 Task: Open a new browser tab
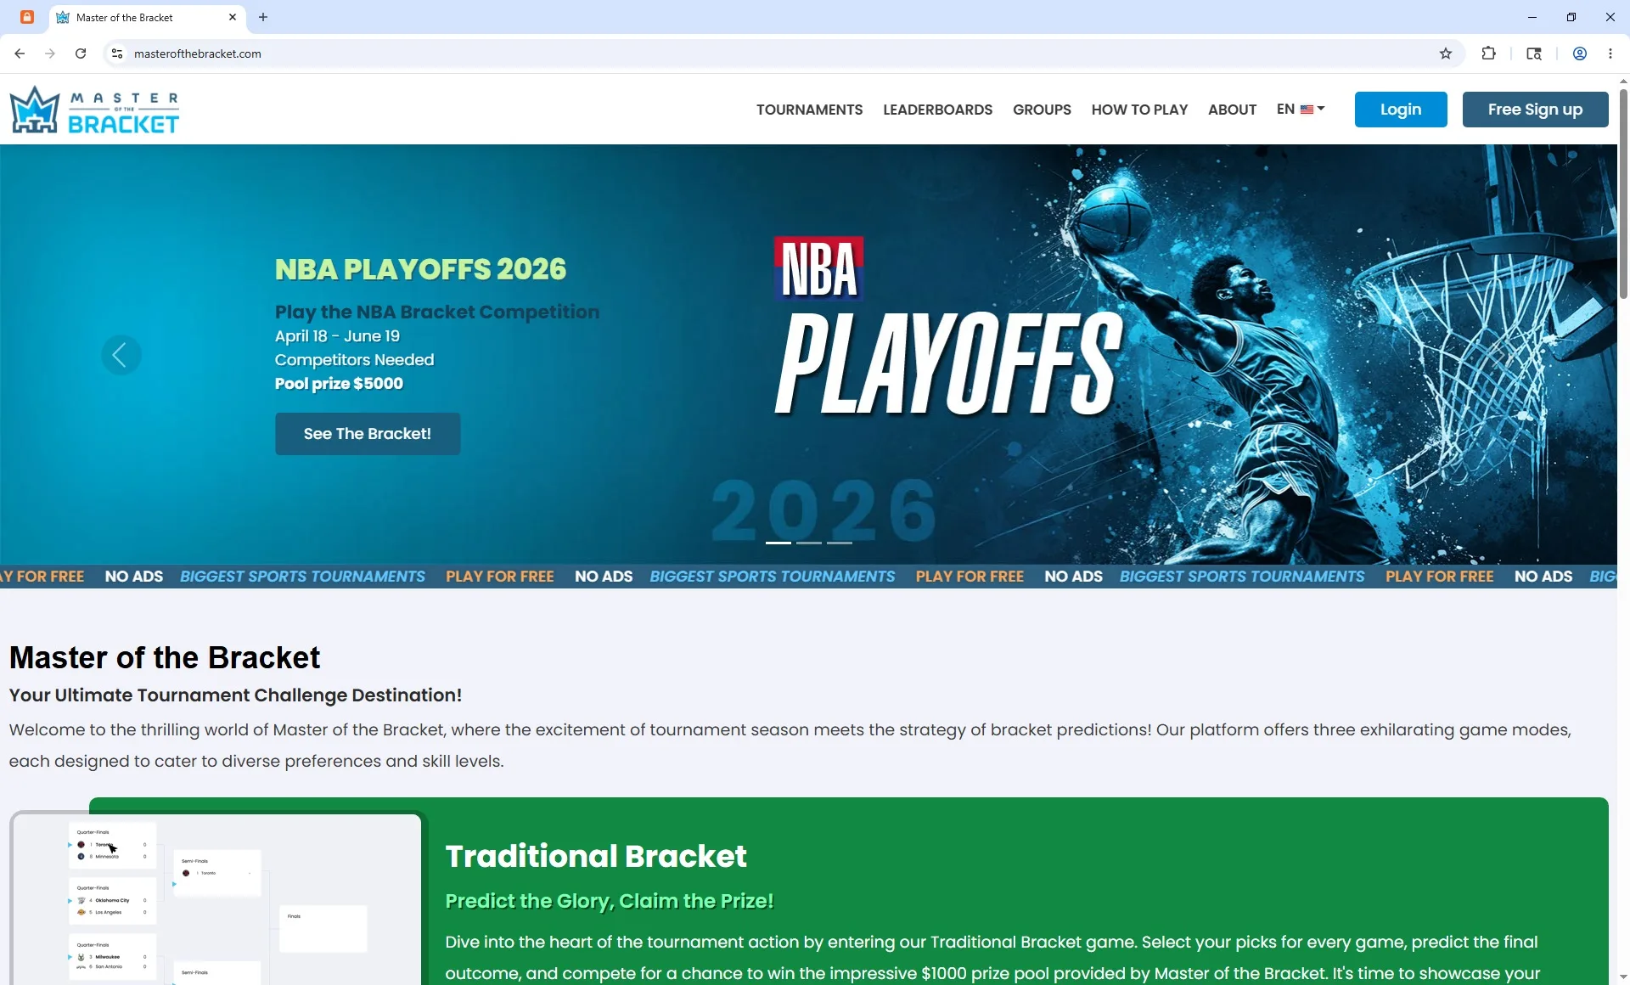pos(263,17)
